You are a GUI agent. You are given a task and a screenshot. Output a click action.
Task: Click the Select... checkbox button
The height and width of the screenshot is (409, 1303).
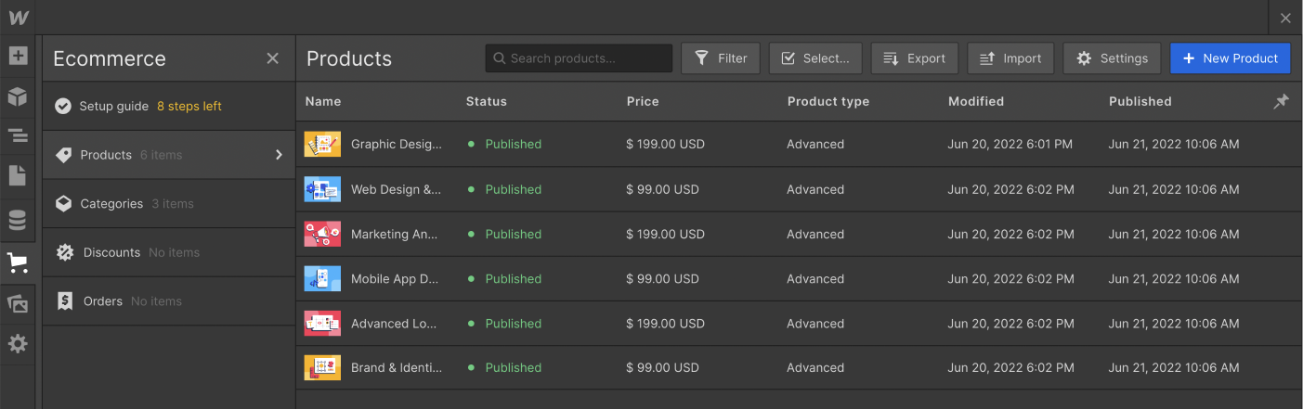[814, 58]
